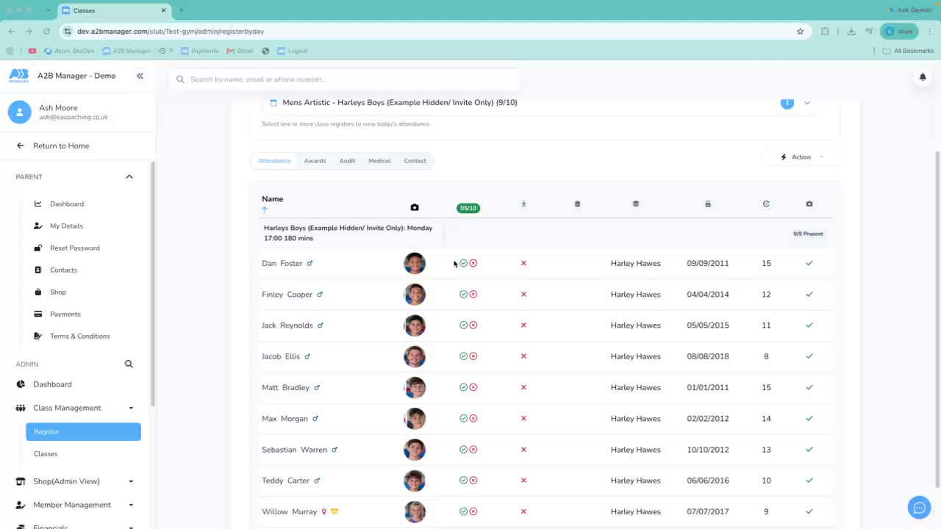Screen dimensions: 941x529
Task: Collapse the Class Management menu
Action: (131, 408)
